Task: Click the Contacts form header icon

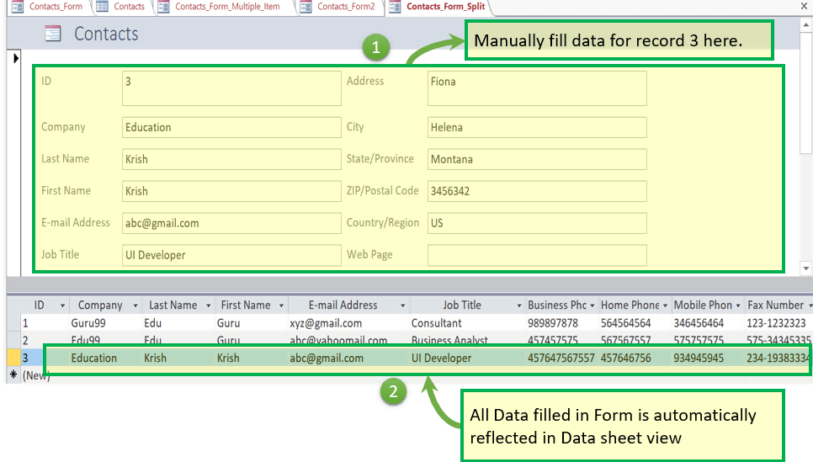Action: click(52, 34)
